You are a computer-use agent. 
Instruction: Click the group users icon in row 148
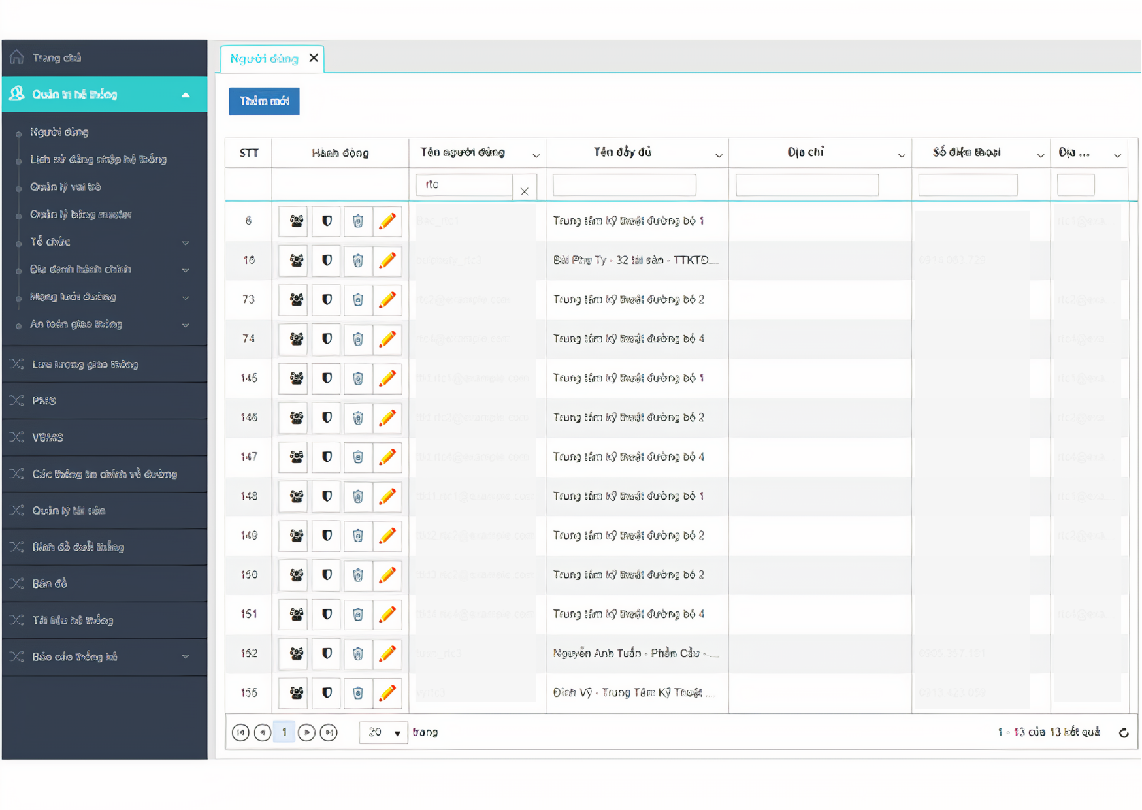pos(296,496)
